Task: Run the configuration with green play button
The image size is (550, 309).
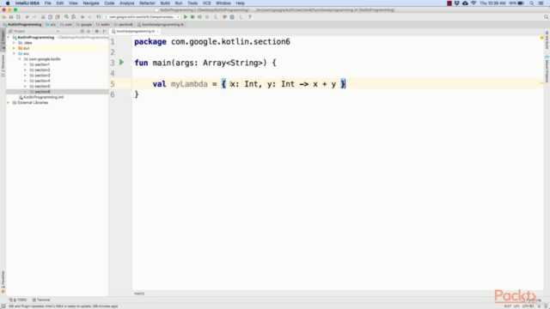Action: pyautogui.click(x=186, y=17)
